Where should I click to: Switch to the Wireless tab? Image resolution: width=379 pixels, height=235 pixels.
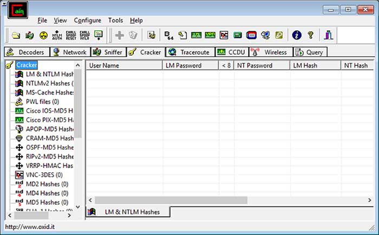[271, 52]
